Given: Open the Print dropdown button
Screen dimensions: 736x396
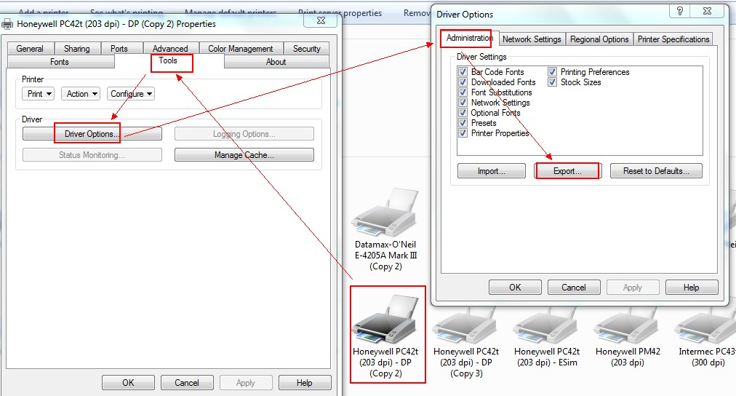Looking at the screenshot, I should (39, 94).
